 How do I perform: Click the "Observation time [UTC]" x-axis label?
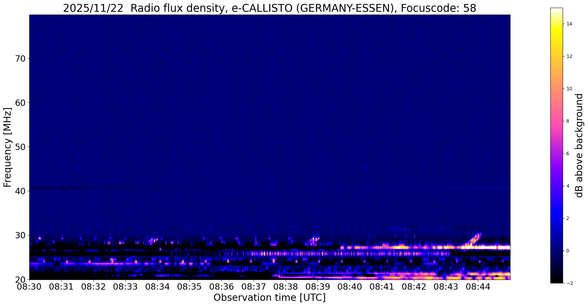pos(269,298)
